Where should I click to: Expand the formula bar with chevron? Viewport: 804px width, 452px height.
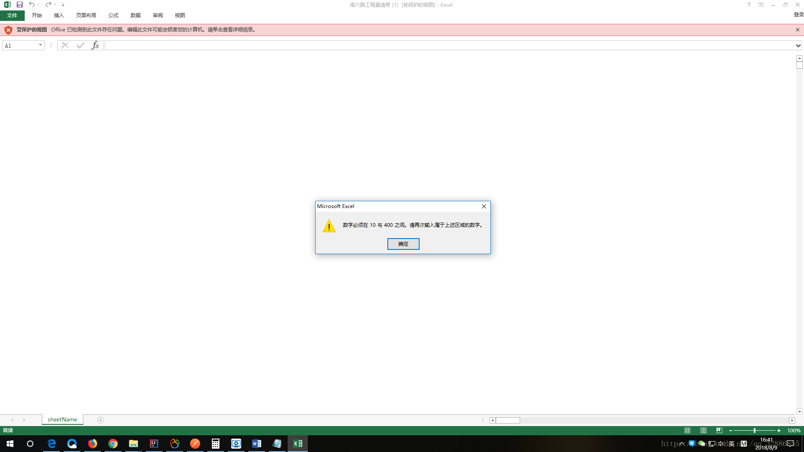pyautogui.click(x=799, y=46)
